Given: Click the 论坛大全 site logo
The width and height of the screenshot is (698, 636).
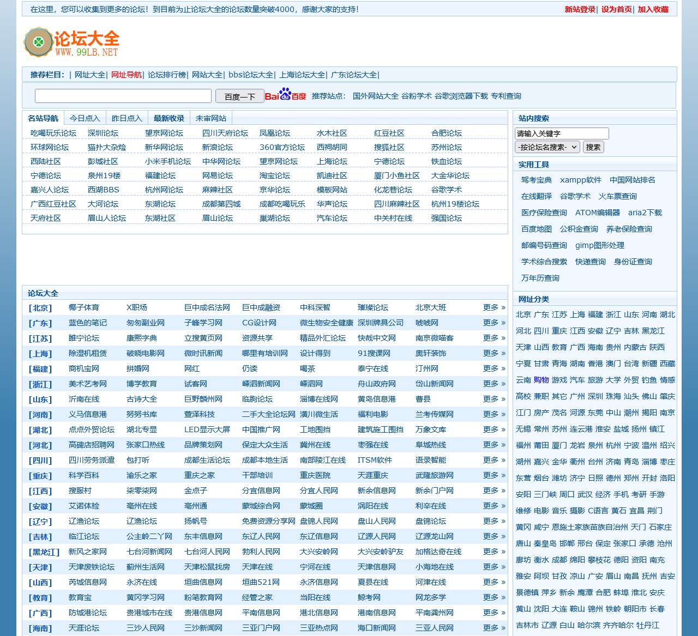Looking at the screenshot, I should coord(71,43).
